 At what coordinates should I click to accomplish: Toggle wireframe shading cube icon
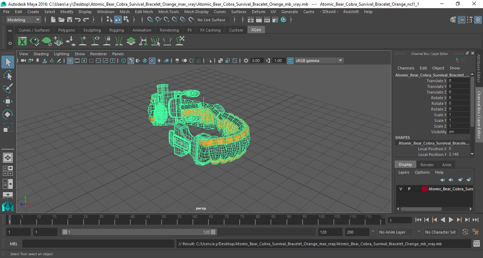pyautogui.click(x=124, y=61)
